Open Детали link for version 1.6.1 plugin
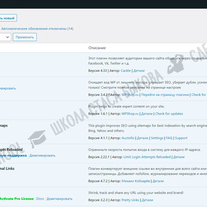The width and height of the screenshot is (207, 207). coord(147,114)
